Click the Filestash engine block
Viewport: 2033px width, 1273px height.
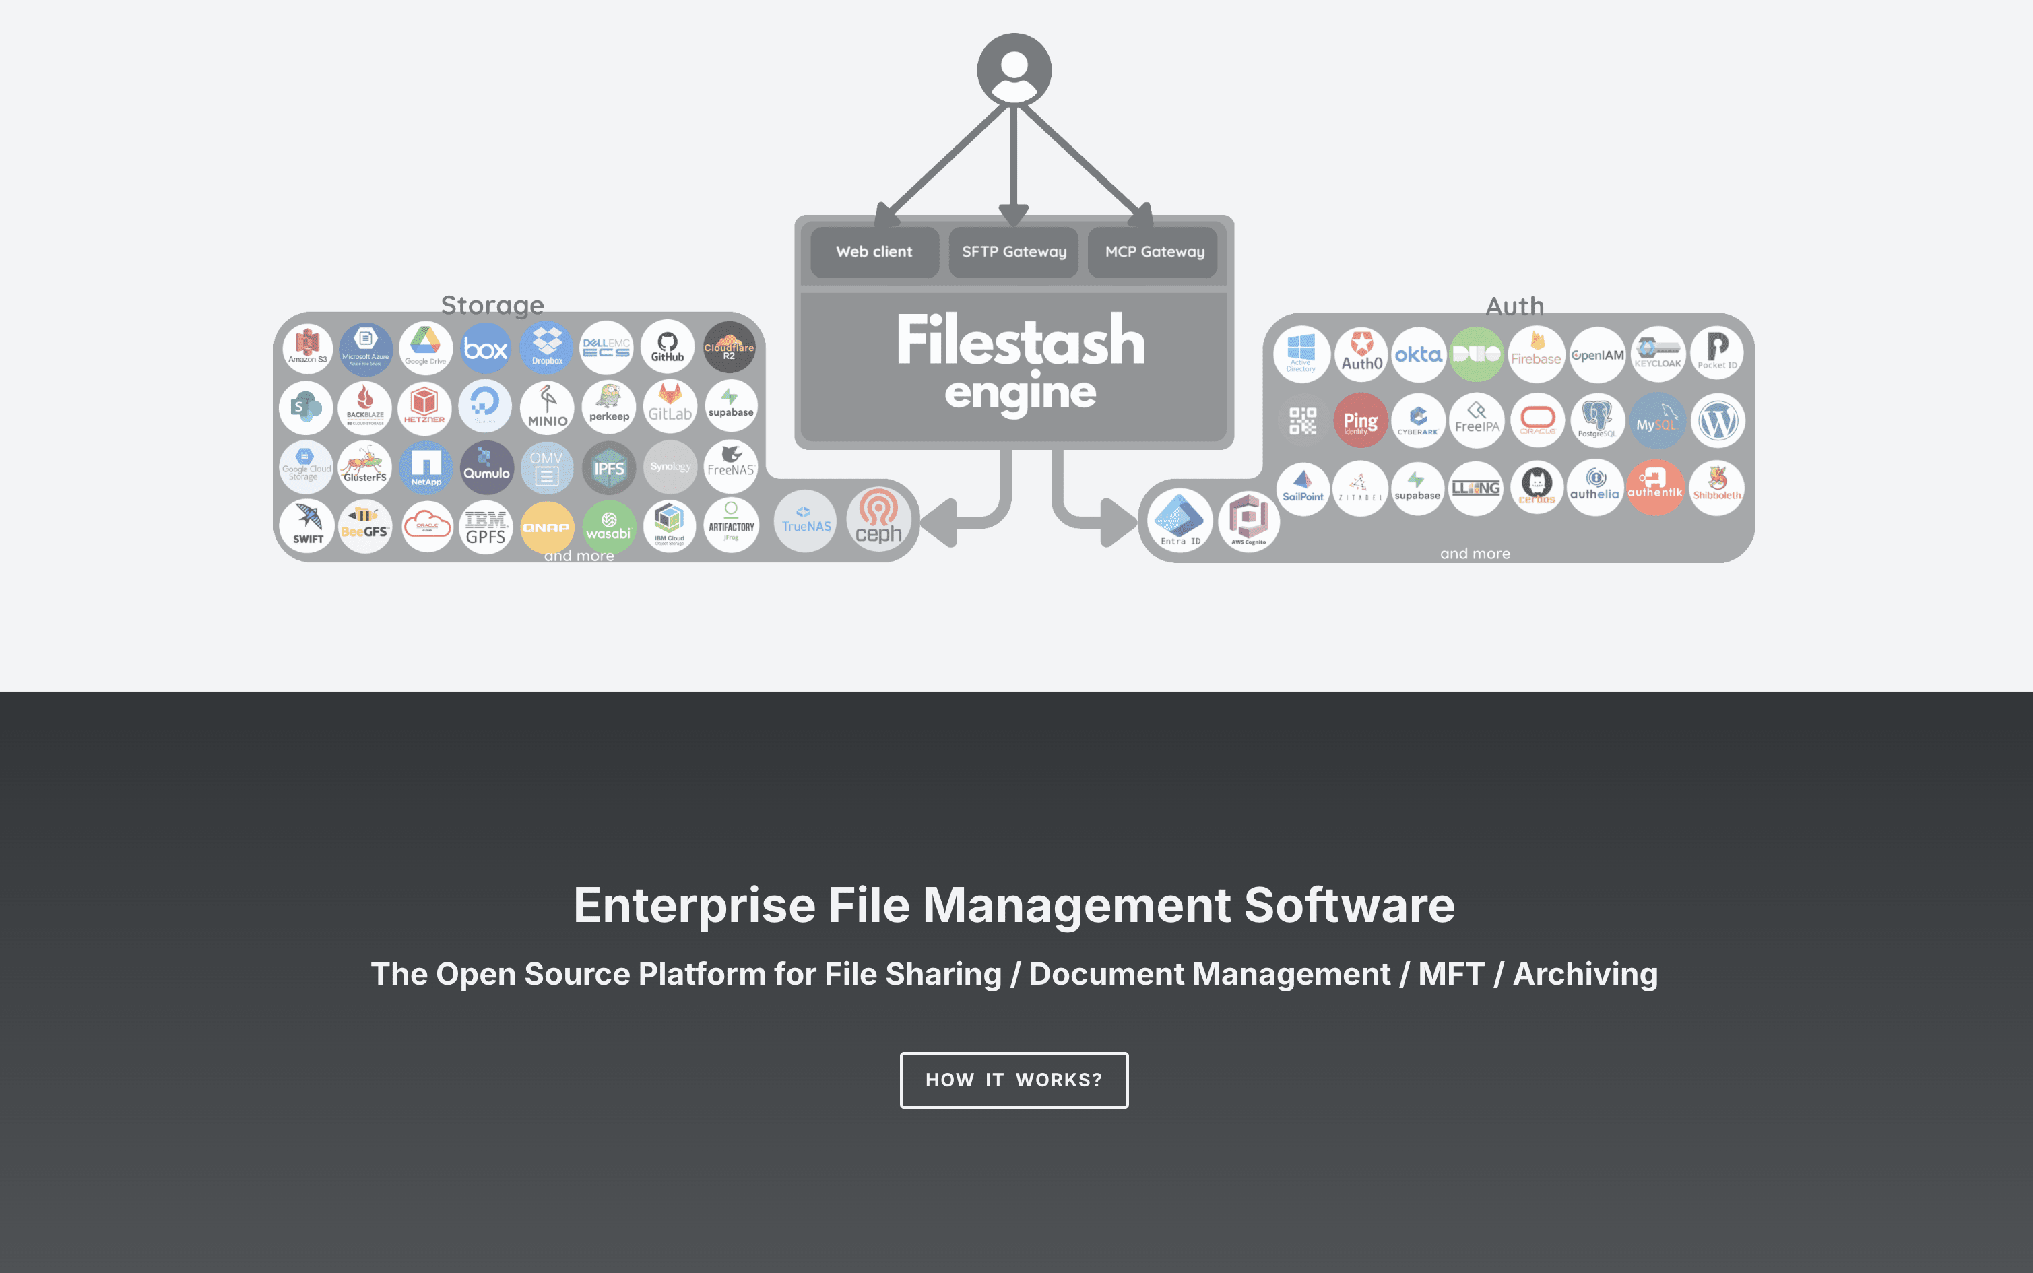pyautogui.click(x=1014, y=367)
